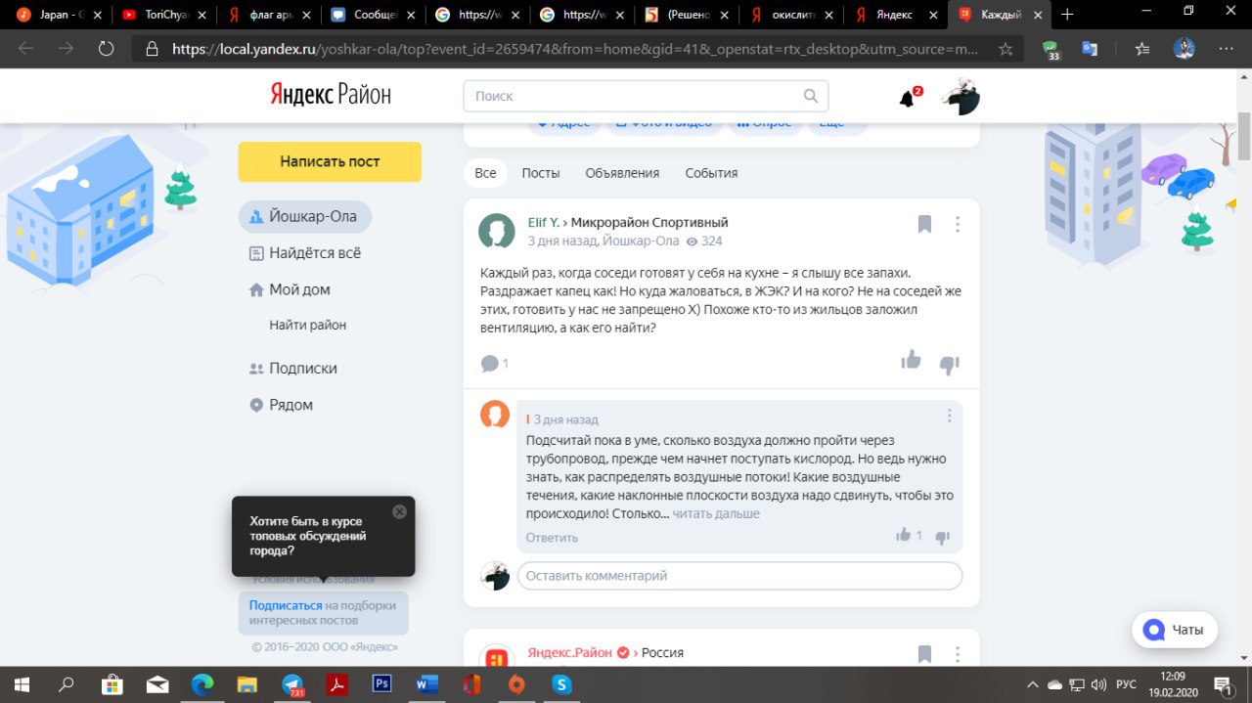Switch to the окислите browser tab

pos(789,15)
